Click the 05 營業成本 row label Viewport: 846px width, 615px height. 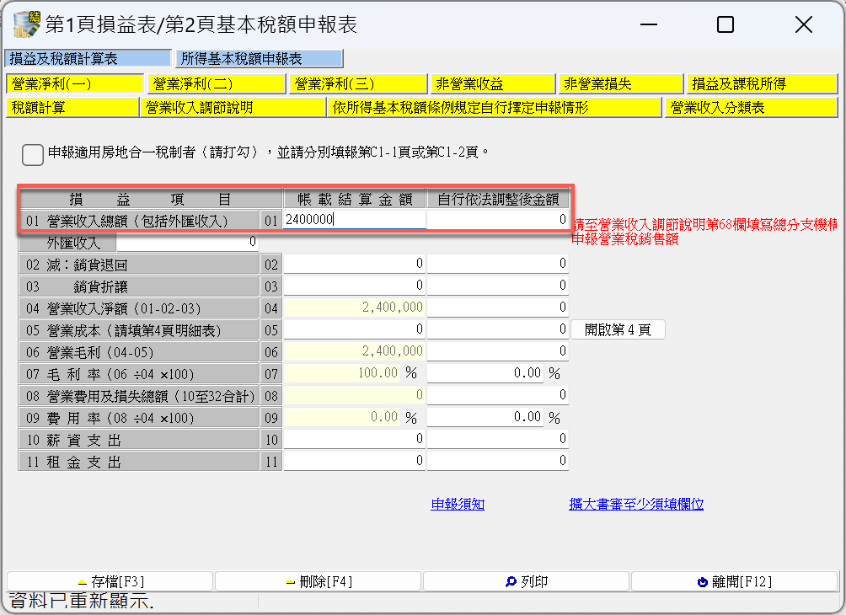pos(139,330)
